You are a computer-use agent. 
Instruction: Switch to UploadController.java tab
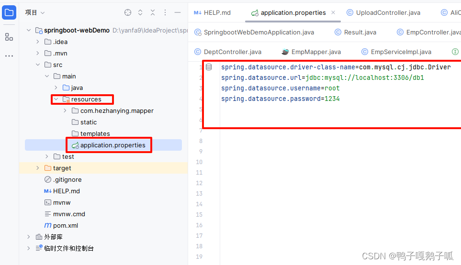click(x=383, y=12)
